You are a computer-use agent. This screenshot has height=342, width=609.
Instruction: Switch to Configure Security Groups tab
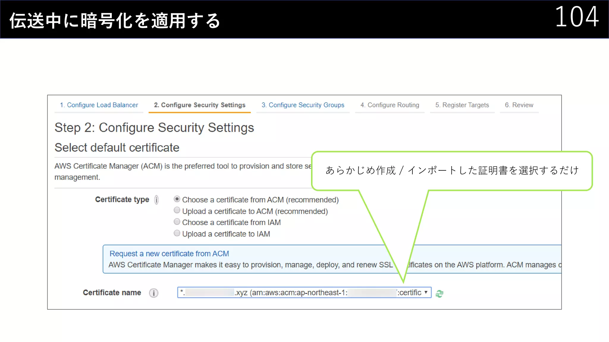[303, 105]
